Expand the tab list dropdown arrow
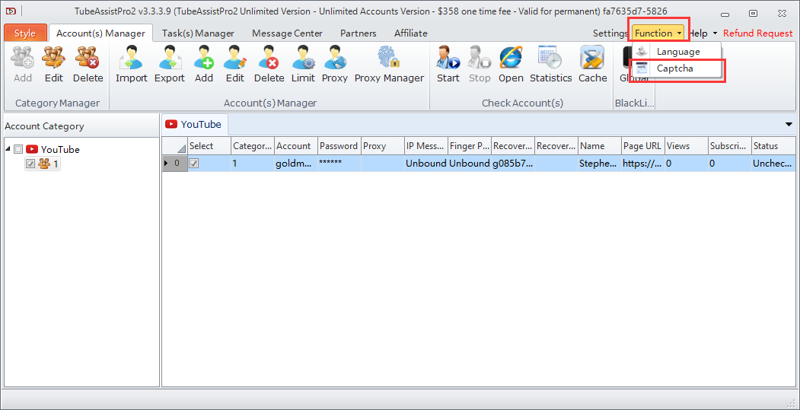The height and width of the screenshot is (410, 800). pos(788,124)
